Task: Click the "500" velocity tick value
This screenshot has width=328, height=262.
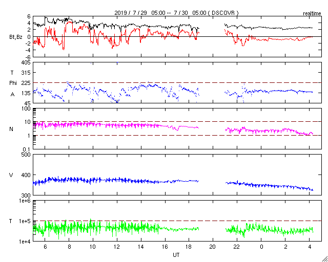Action: [26, 155]
